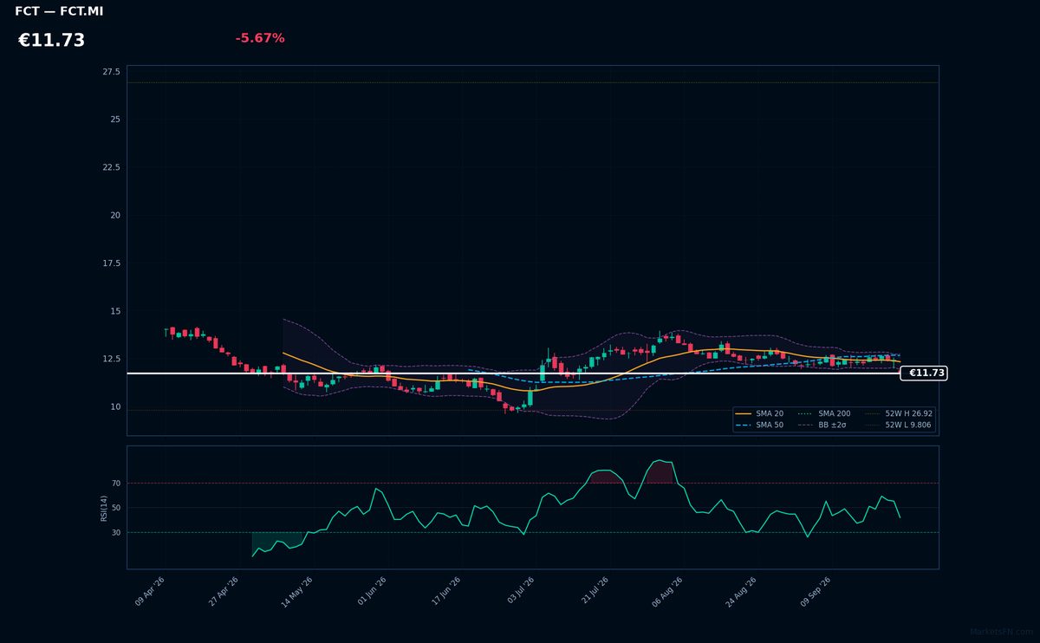Select the 09 Sep '26 date label

click(x=816, y=592)
